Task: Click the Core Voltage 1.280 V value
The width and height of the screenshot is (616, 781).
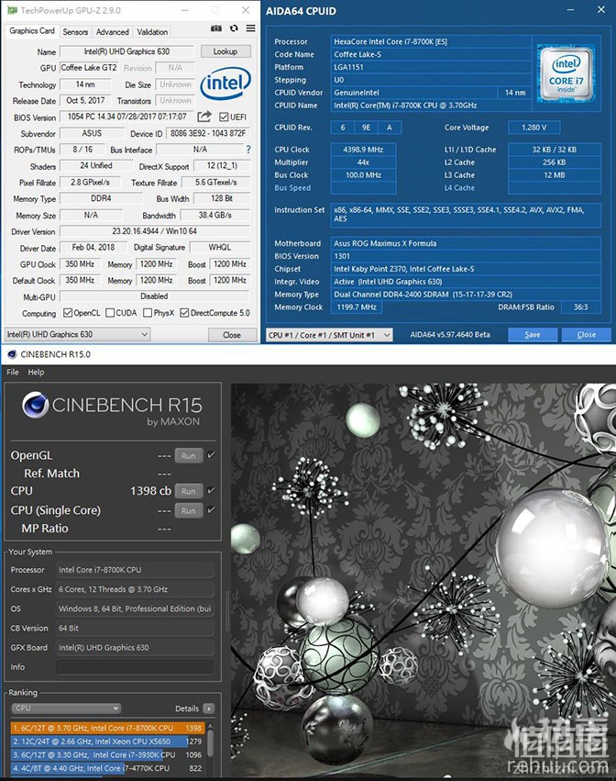Action: pos(533,128)
